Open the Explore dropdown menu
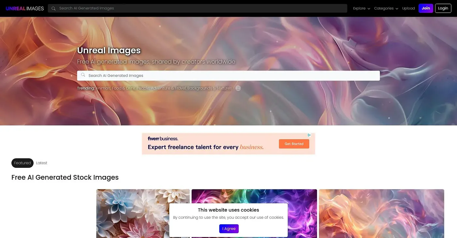 361,8
